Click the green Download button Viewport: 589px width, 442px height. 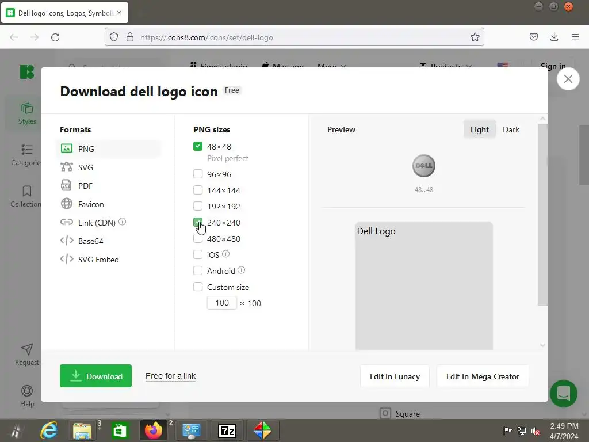click(x=96, y=376)
